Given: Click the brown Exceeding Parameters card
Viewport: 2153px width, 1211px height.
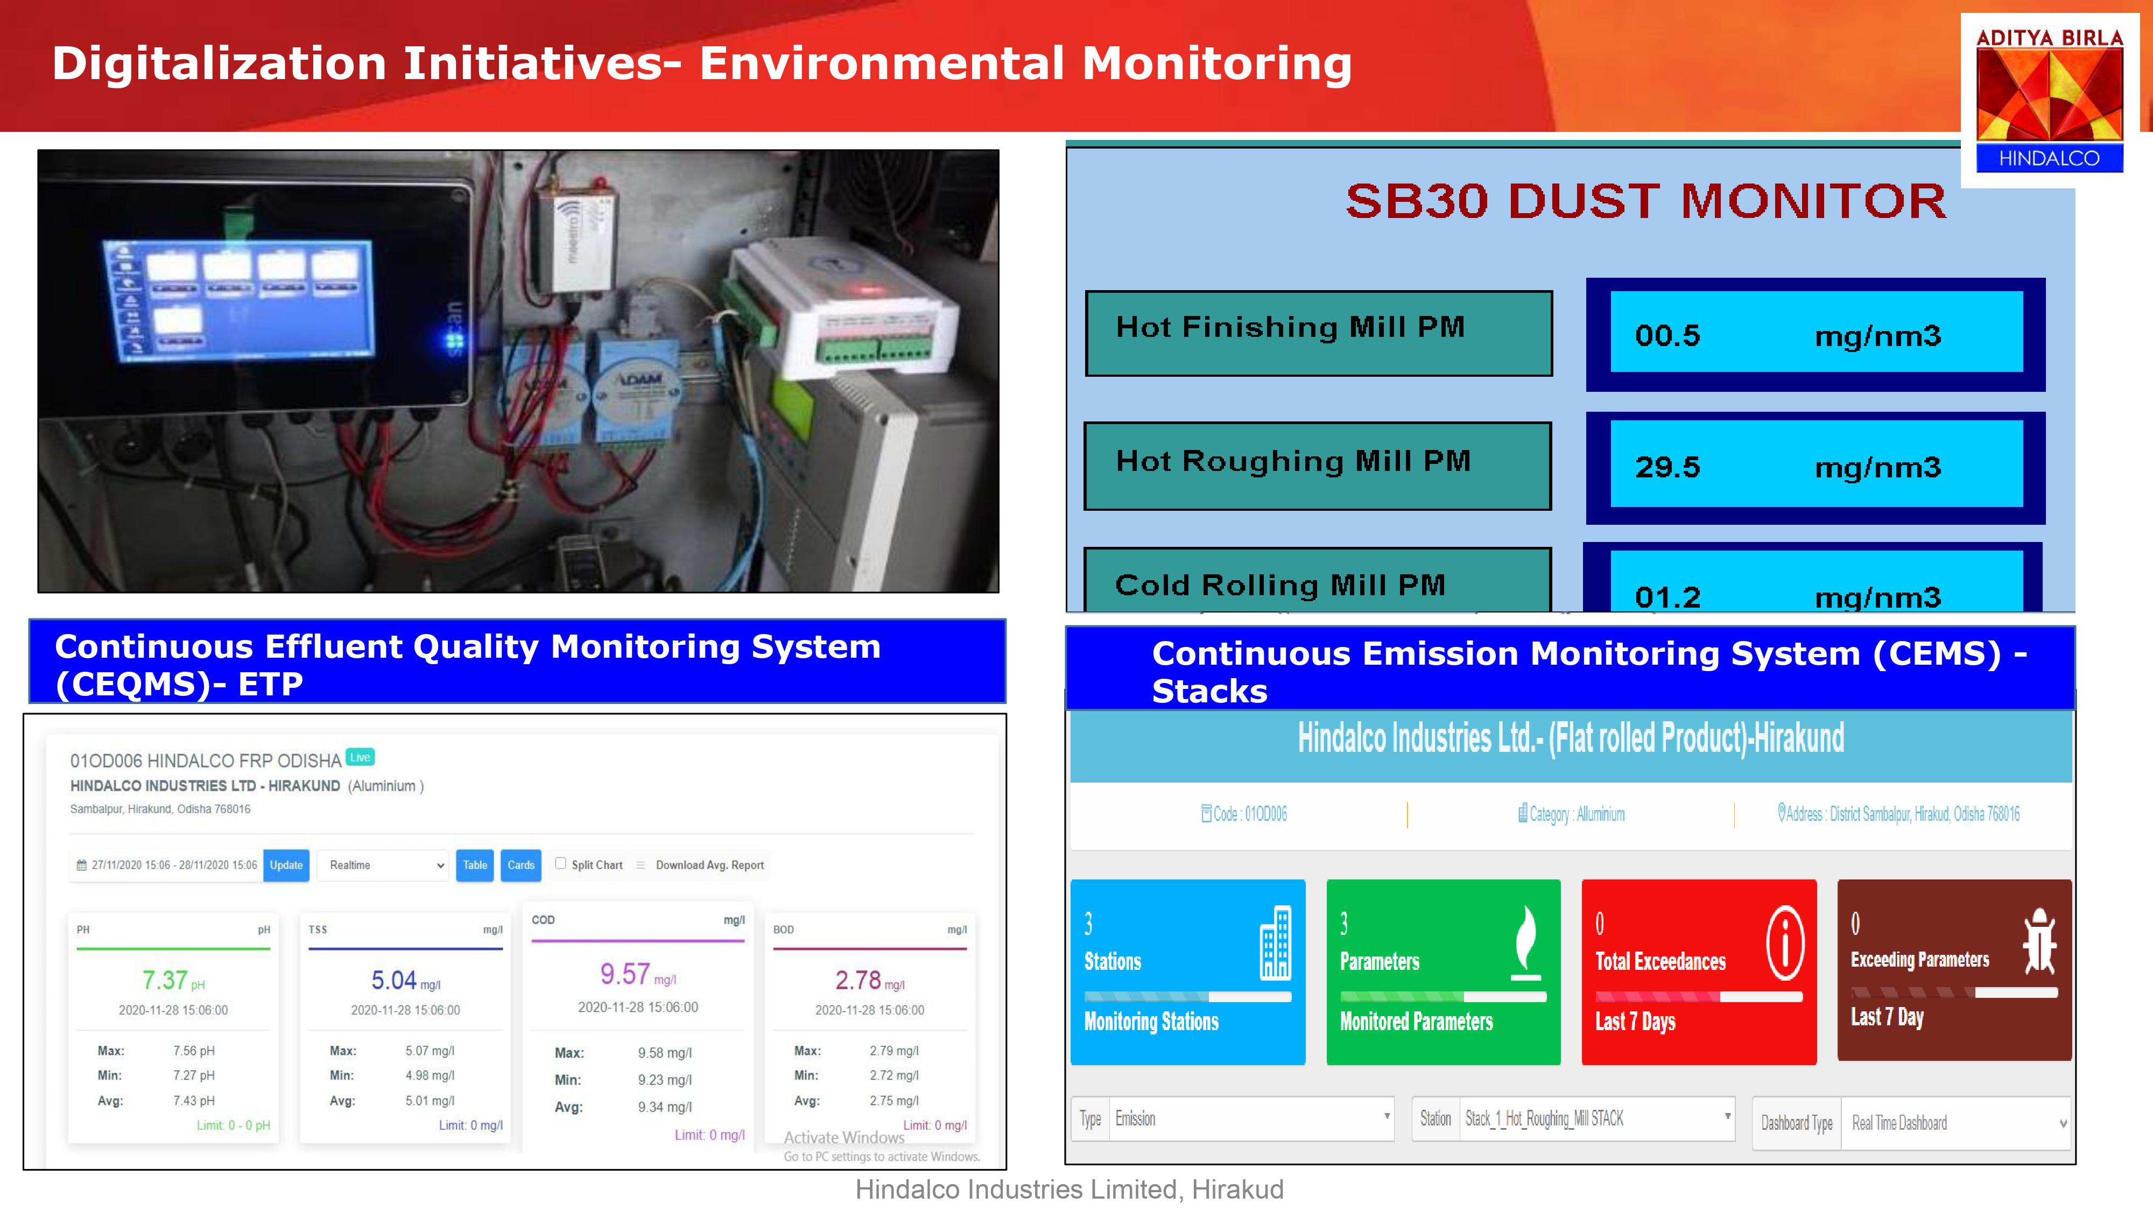Looking at the screenshot, I should 1954,969.
